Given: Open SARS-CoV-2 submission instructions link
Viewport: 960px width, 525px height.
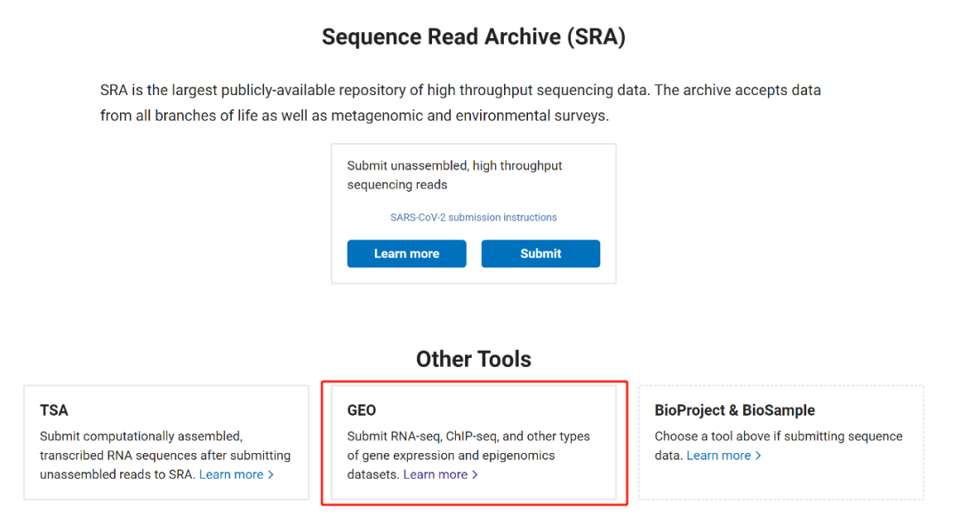Looking at the screenshot, I should 474,218.
